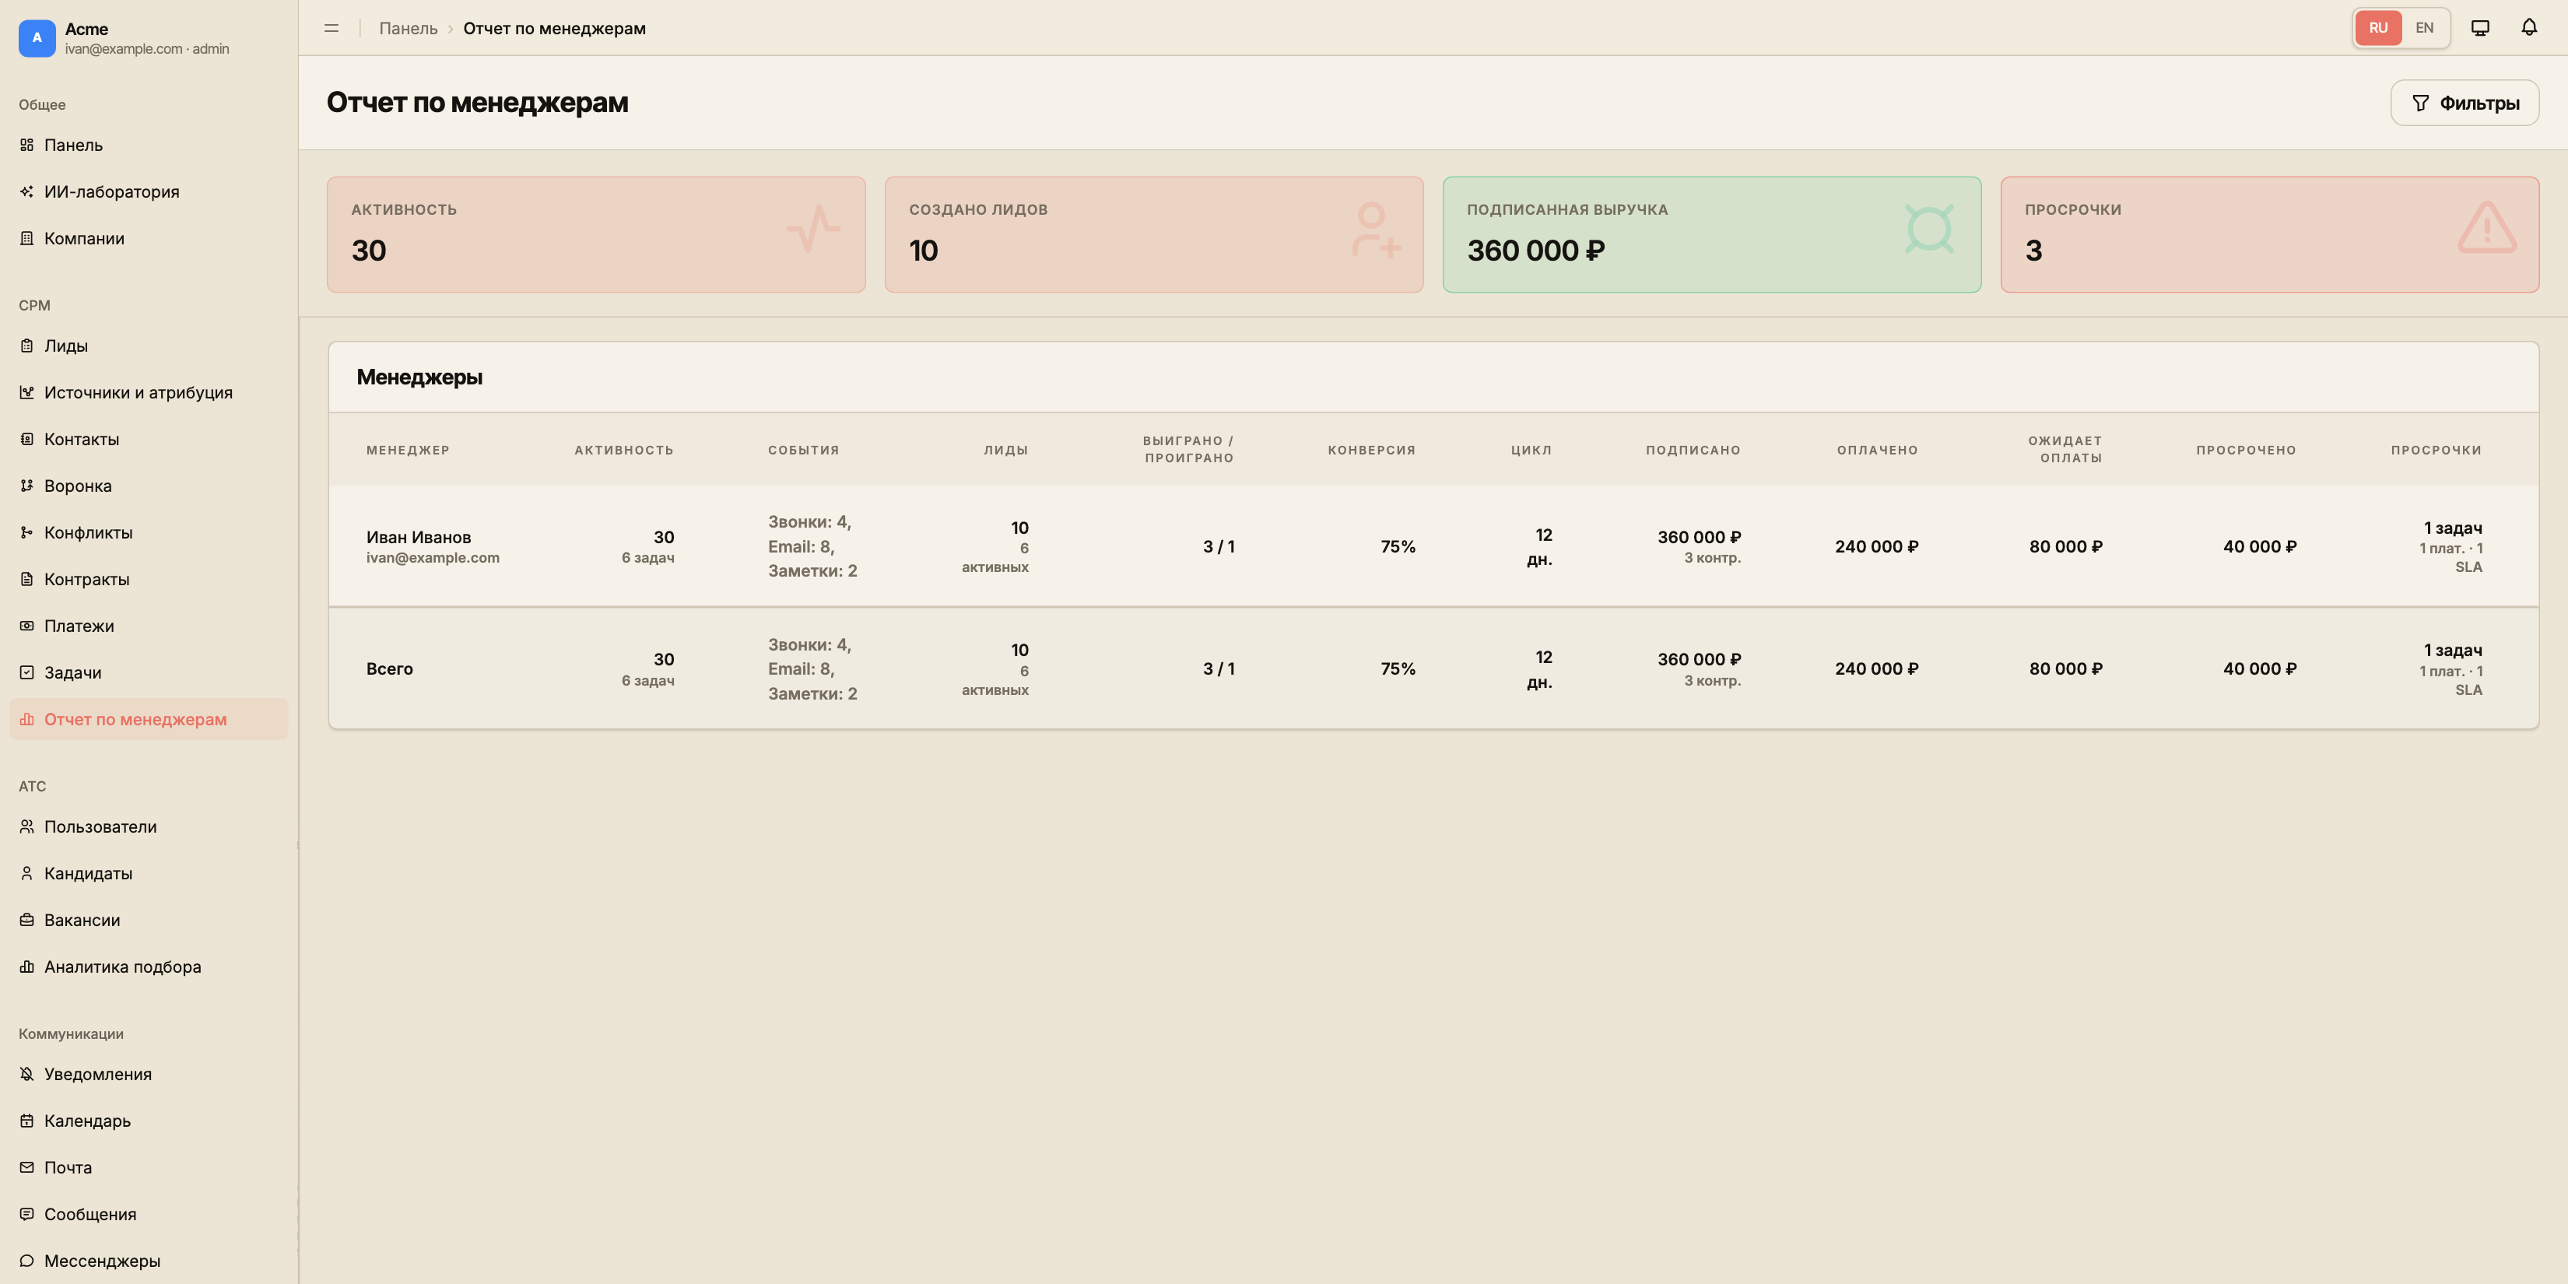Image resolution: width=2568 pixels, height=1284 pixels.
Task: Click the Календарь calendar icon
Action: (x=27, y=1121)
